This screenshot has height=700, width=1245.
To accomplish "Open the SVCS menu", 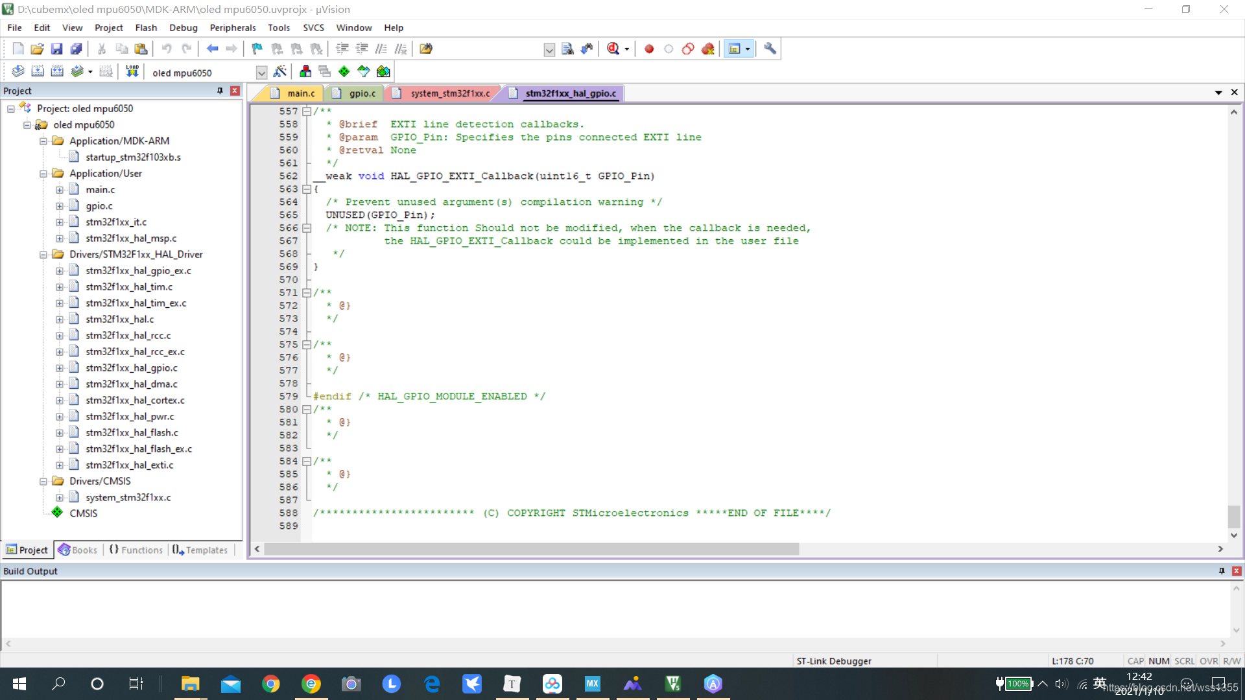I will tap(313, 28).
